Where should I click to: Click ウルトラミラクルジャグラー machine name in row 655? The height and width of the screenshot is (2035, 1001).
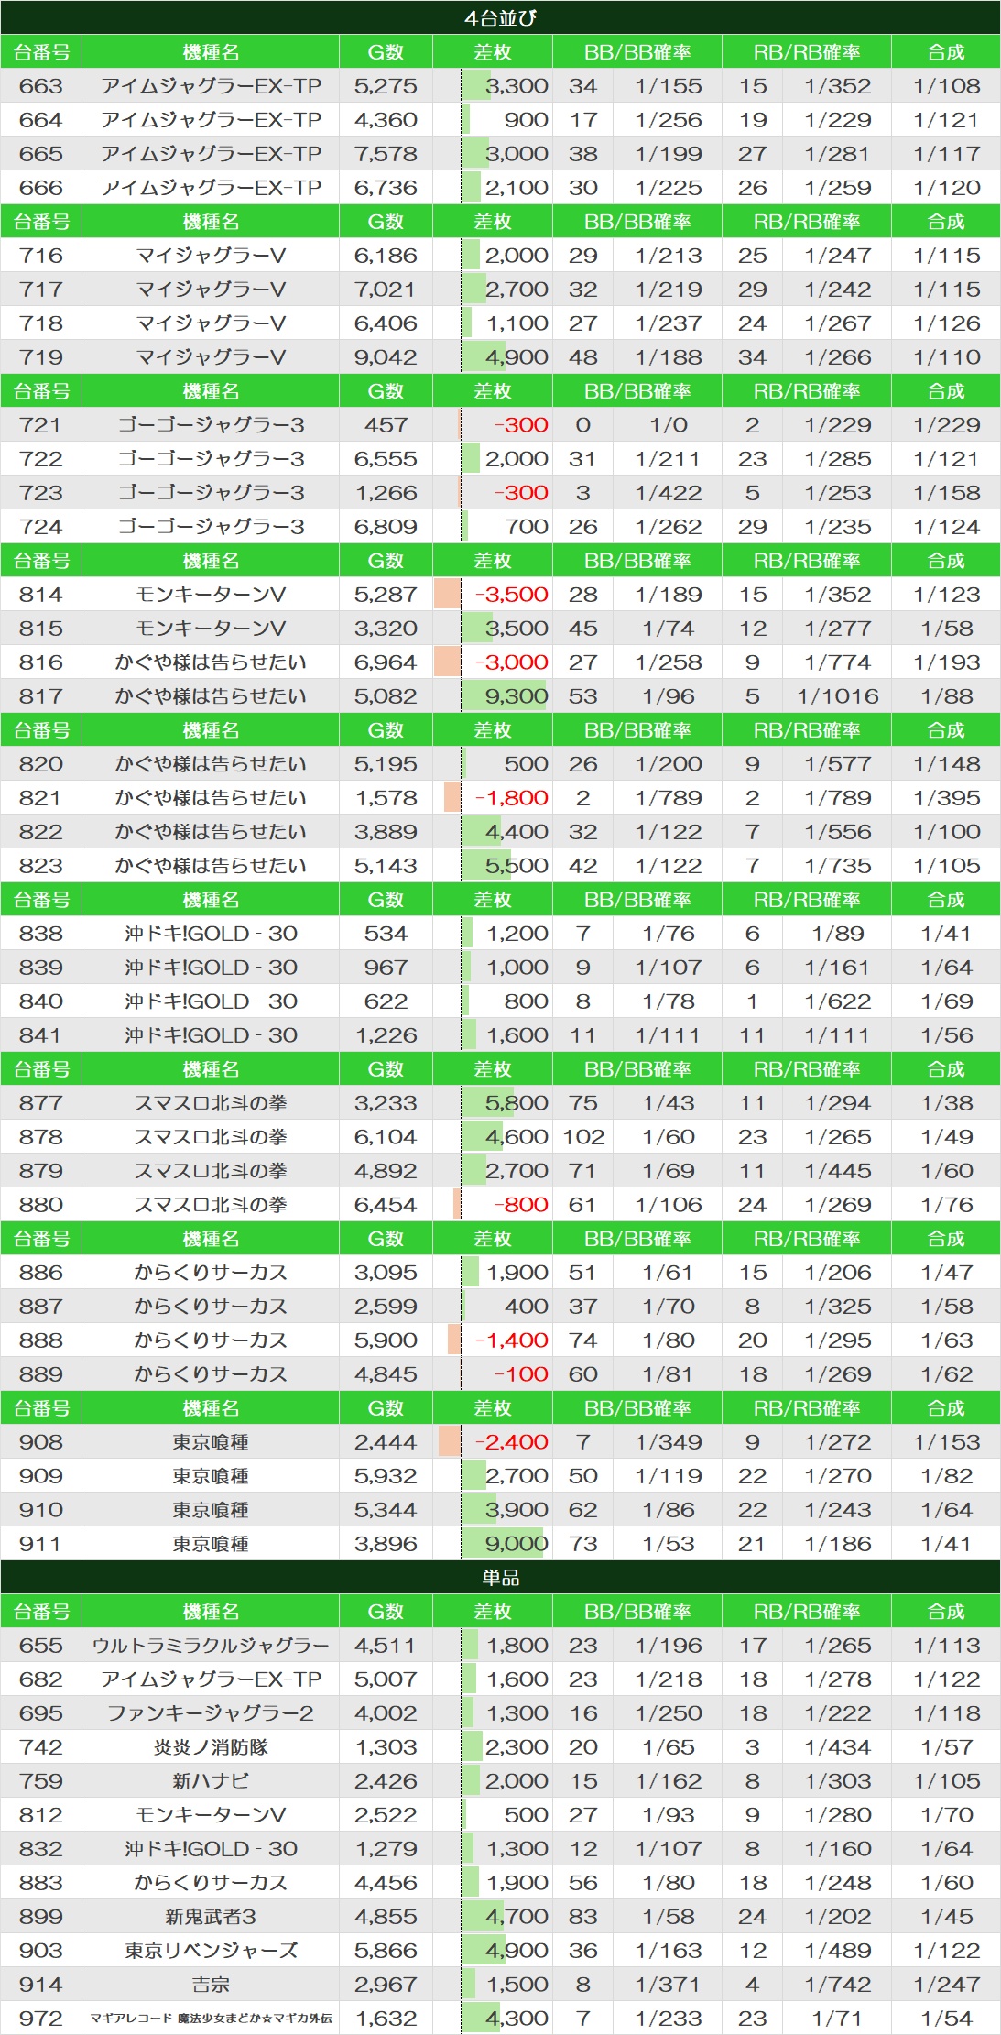coord(211,1646)
